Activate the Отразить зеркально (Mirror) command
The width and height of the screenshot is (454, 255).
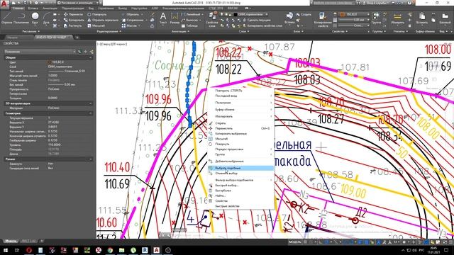click(x=103, y=20)
